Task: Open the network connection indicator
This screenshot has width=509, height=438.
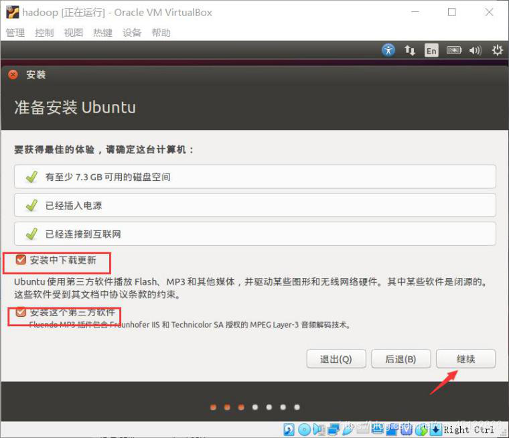Action: pos(410,50)
